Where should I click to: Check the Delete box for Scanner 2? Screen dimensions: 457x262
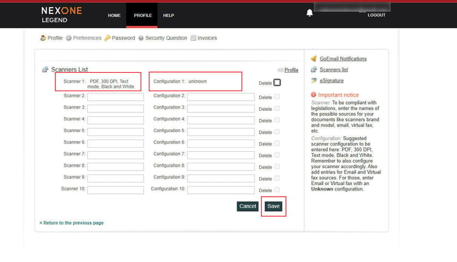277,97
